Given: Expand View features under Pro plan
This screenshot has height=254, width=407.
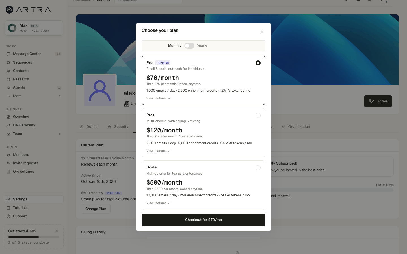Looking at the screenshot, I should (x=158, y=98).
